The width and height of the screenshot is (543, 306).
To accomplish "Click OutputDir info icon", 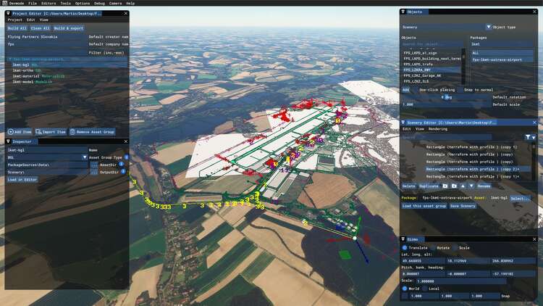I will (x=123, y=171).
